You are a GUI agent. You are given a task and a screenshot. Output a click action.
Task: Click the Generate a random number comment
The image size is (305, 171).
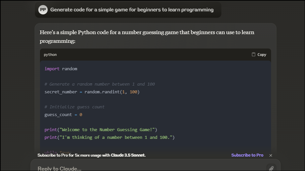[x=99, y=84]
